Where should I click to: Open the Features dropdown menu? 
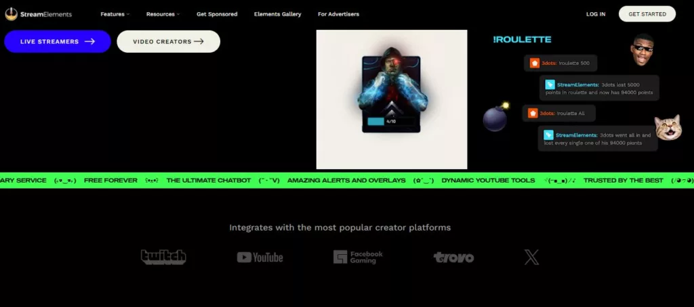click(115, 14)
